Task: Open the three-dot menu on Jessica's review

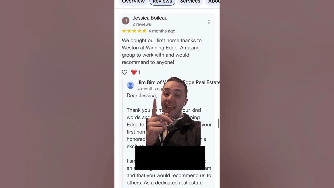Action: 209,22
